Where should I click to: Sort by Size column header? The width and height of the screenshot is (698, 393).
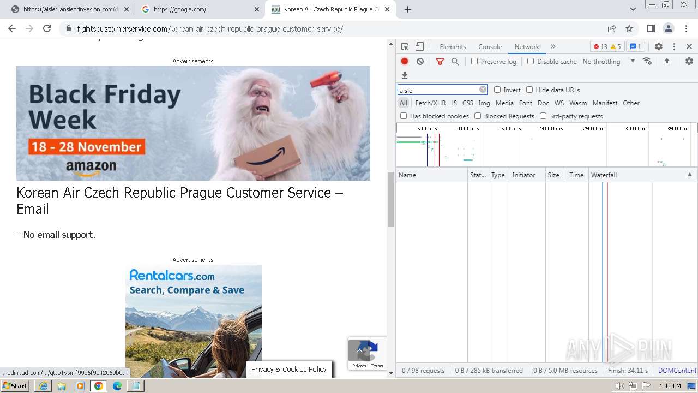pyautogui.click(x=556, y=175)
